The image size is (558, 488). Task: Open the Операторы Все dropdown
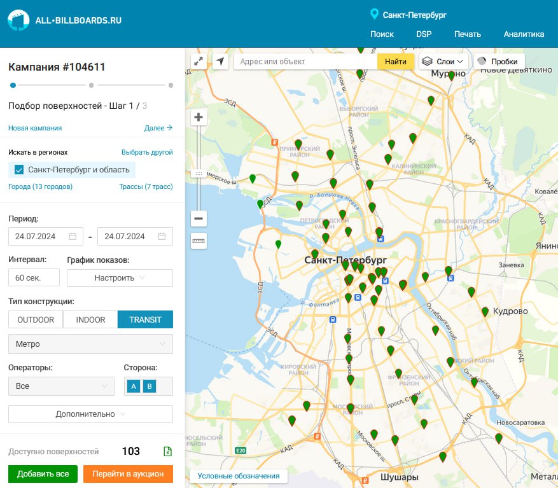pos(62,386)
